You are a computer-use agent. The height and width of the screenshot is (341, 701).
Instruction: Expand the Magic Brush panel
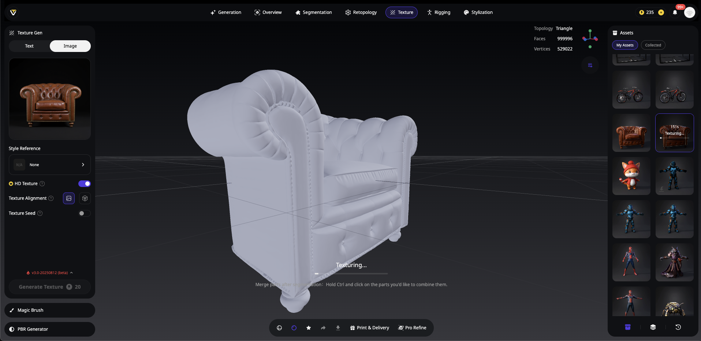click(x=50, y=310)
